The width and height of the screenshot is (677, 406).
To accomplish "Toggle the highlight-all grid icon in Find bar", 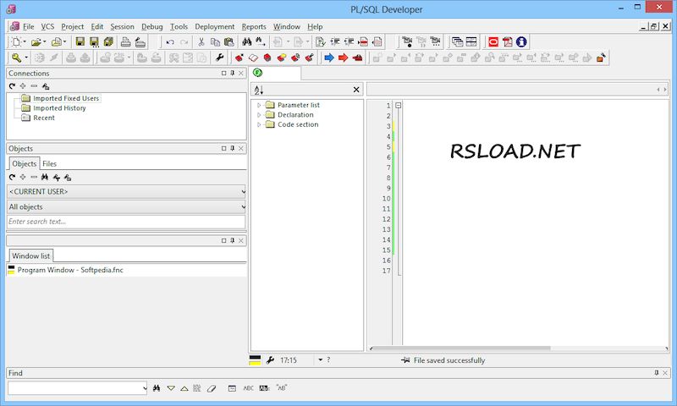I will 197,388.
